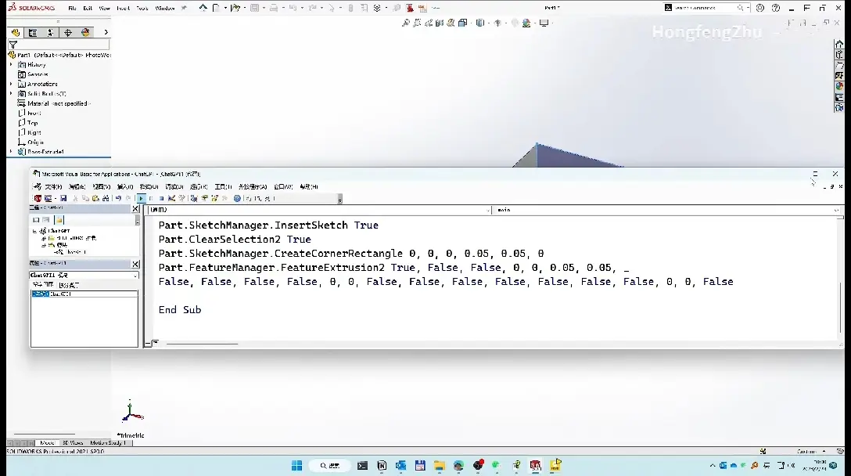Open the DimXpertManager crosshair tab
851x476 pixels.
coord(68,33)
